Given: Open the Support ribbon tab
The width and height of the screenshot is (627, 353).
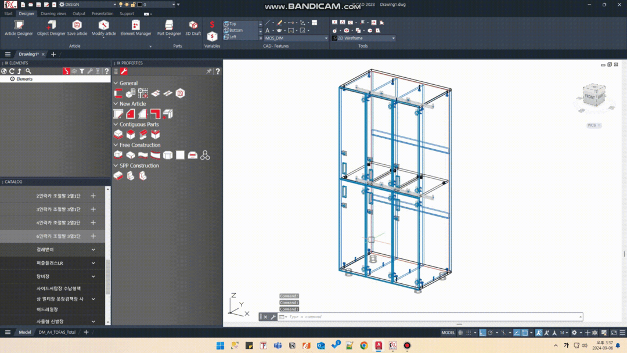Looking at the screenshot, I should [x=127, y=13].
